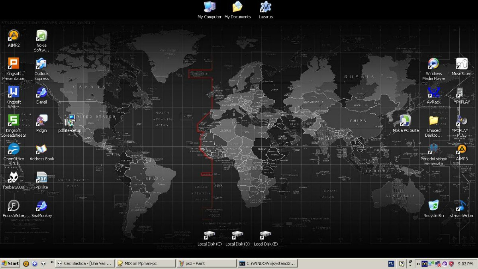Image resolution: width=478 pixels, height=269 pixels.
Task: Click the Lazarus desktop icon
Action: pos(266,7)
